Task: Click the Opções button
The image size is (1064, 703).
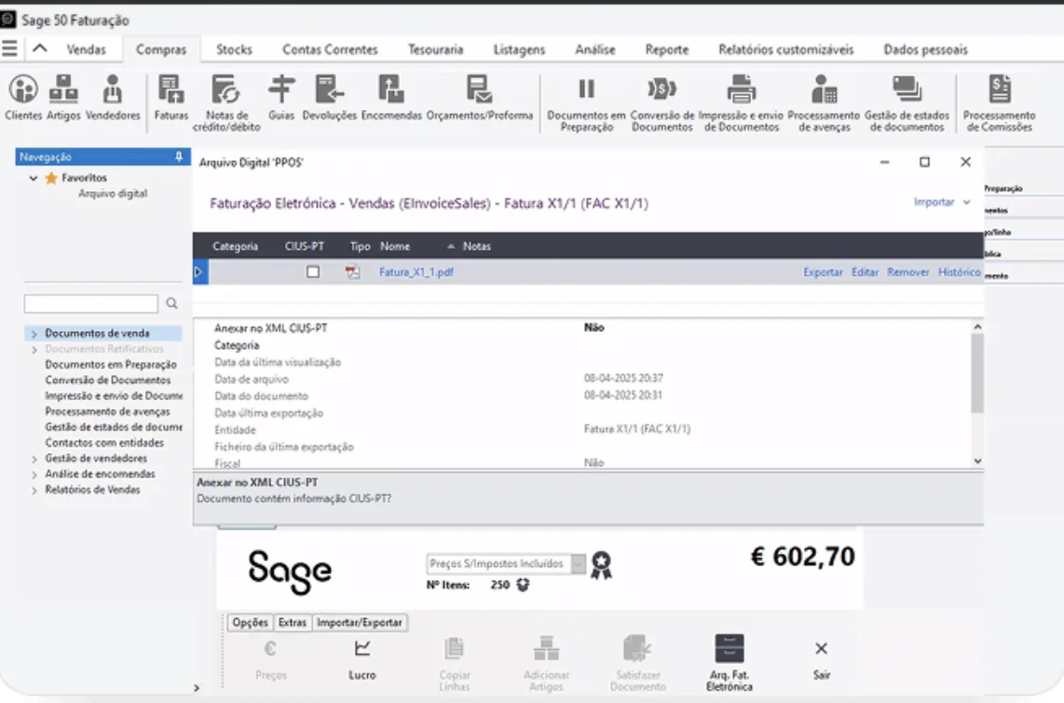Action: coord(250,622)
